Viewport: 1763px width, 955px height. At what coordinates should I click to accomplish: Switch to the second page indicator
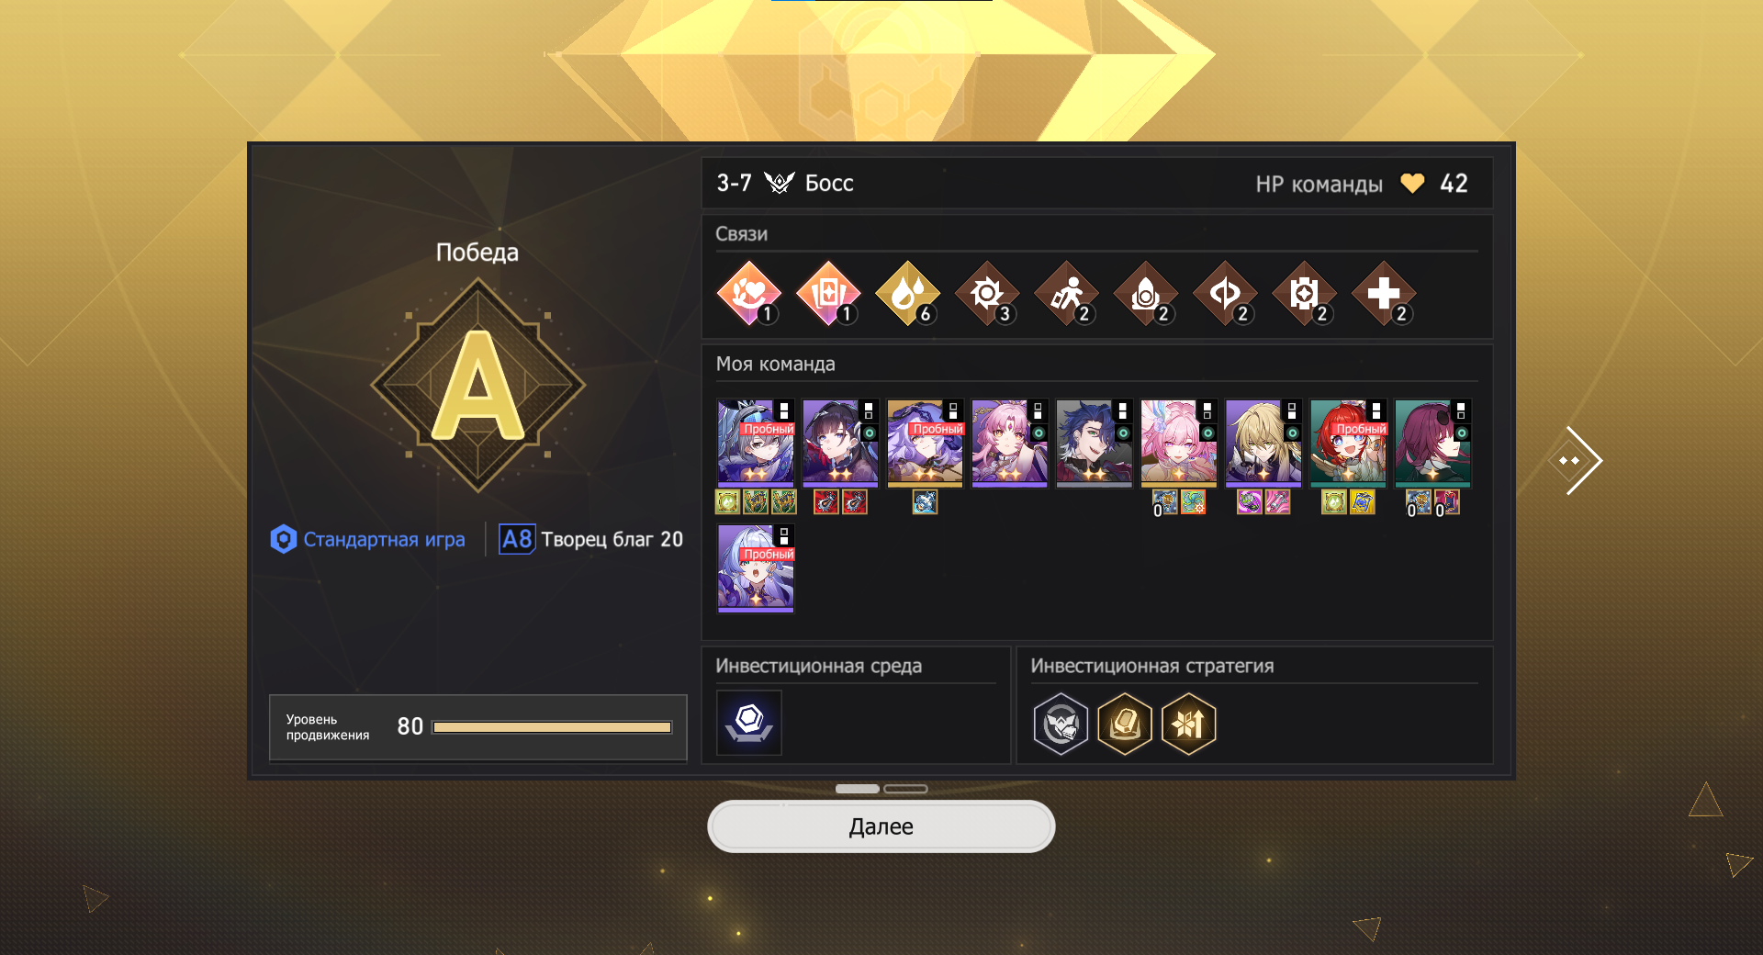pos(905,789)
